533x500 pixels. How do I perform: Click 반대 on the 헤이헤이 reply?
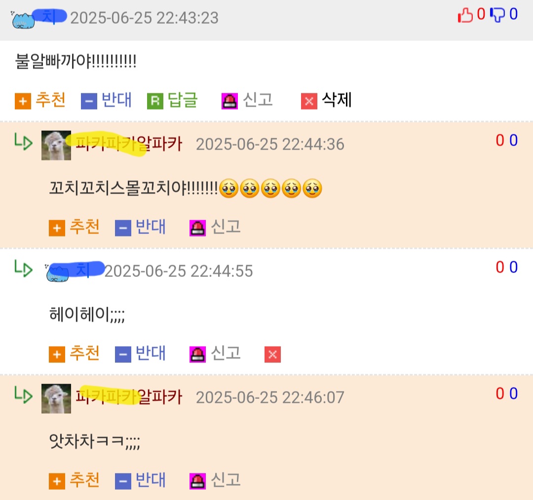[140, 354]
